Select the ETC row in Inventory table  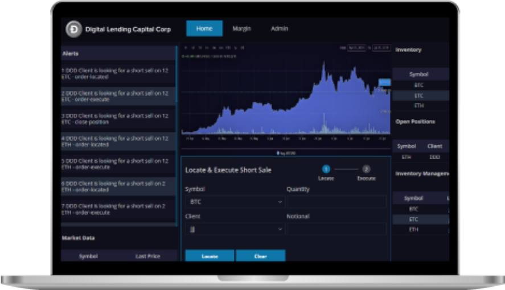419,96
